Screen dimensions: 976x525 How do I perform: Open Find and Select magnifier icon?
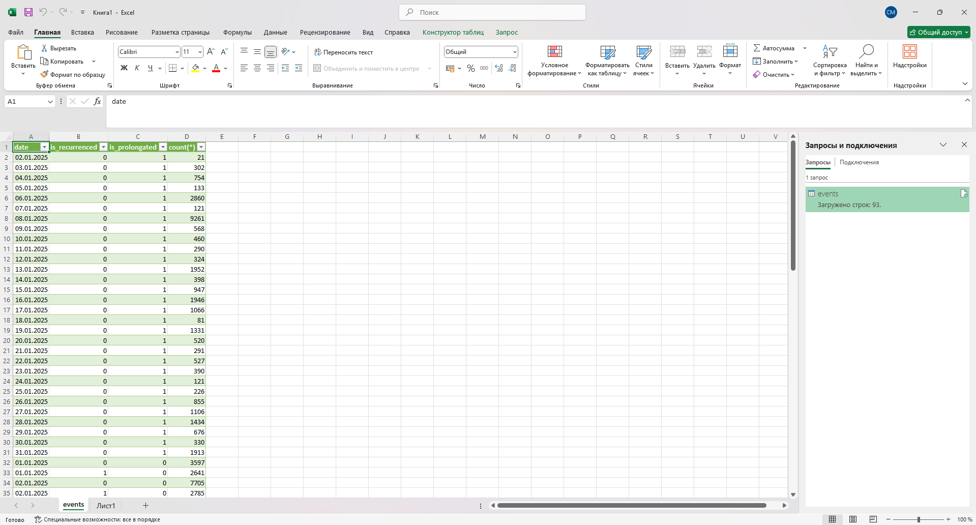[866, 52]
